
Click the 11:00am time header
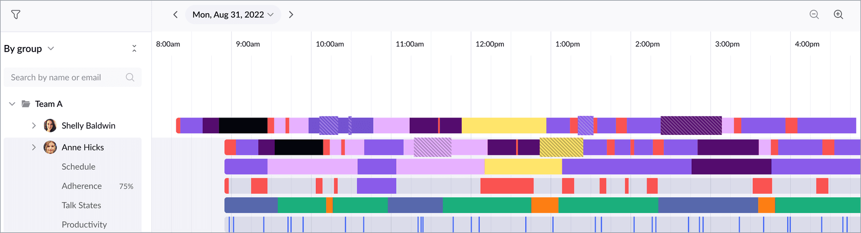coord(409,44)
